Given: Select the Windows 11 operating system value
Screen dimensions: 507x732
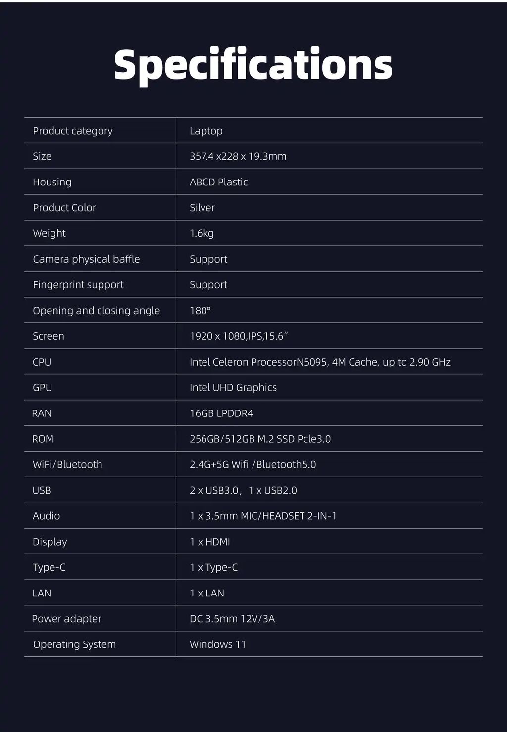Looking at the screenshot, I should [217, 644].
